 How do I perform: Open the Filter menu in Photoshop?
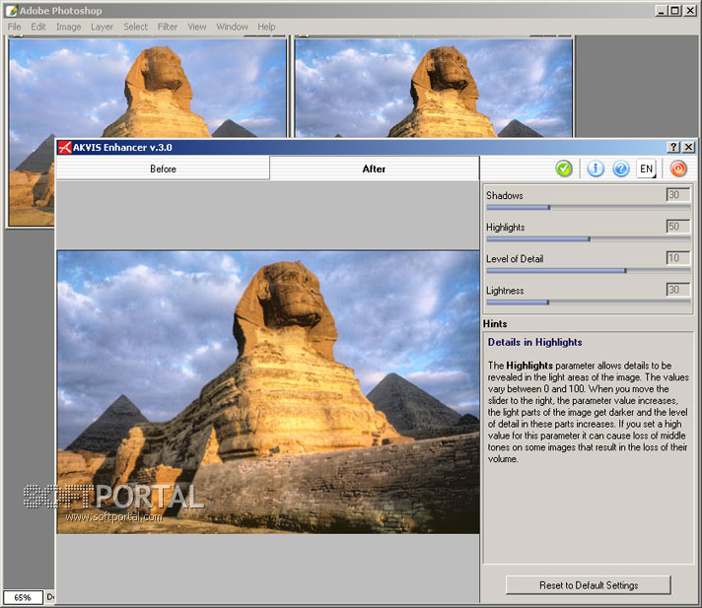click(x=168, y=27)
